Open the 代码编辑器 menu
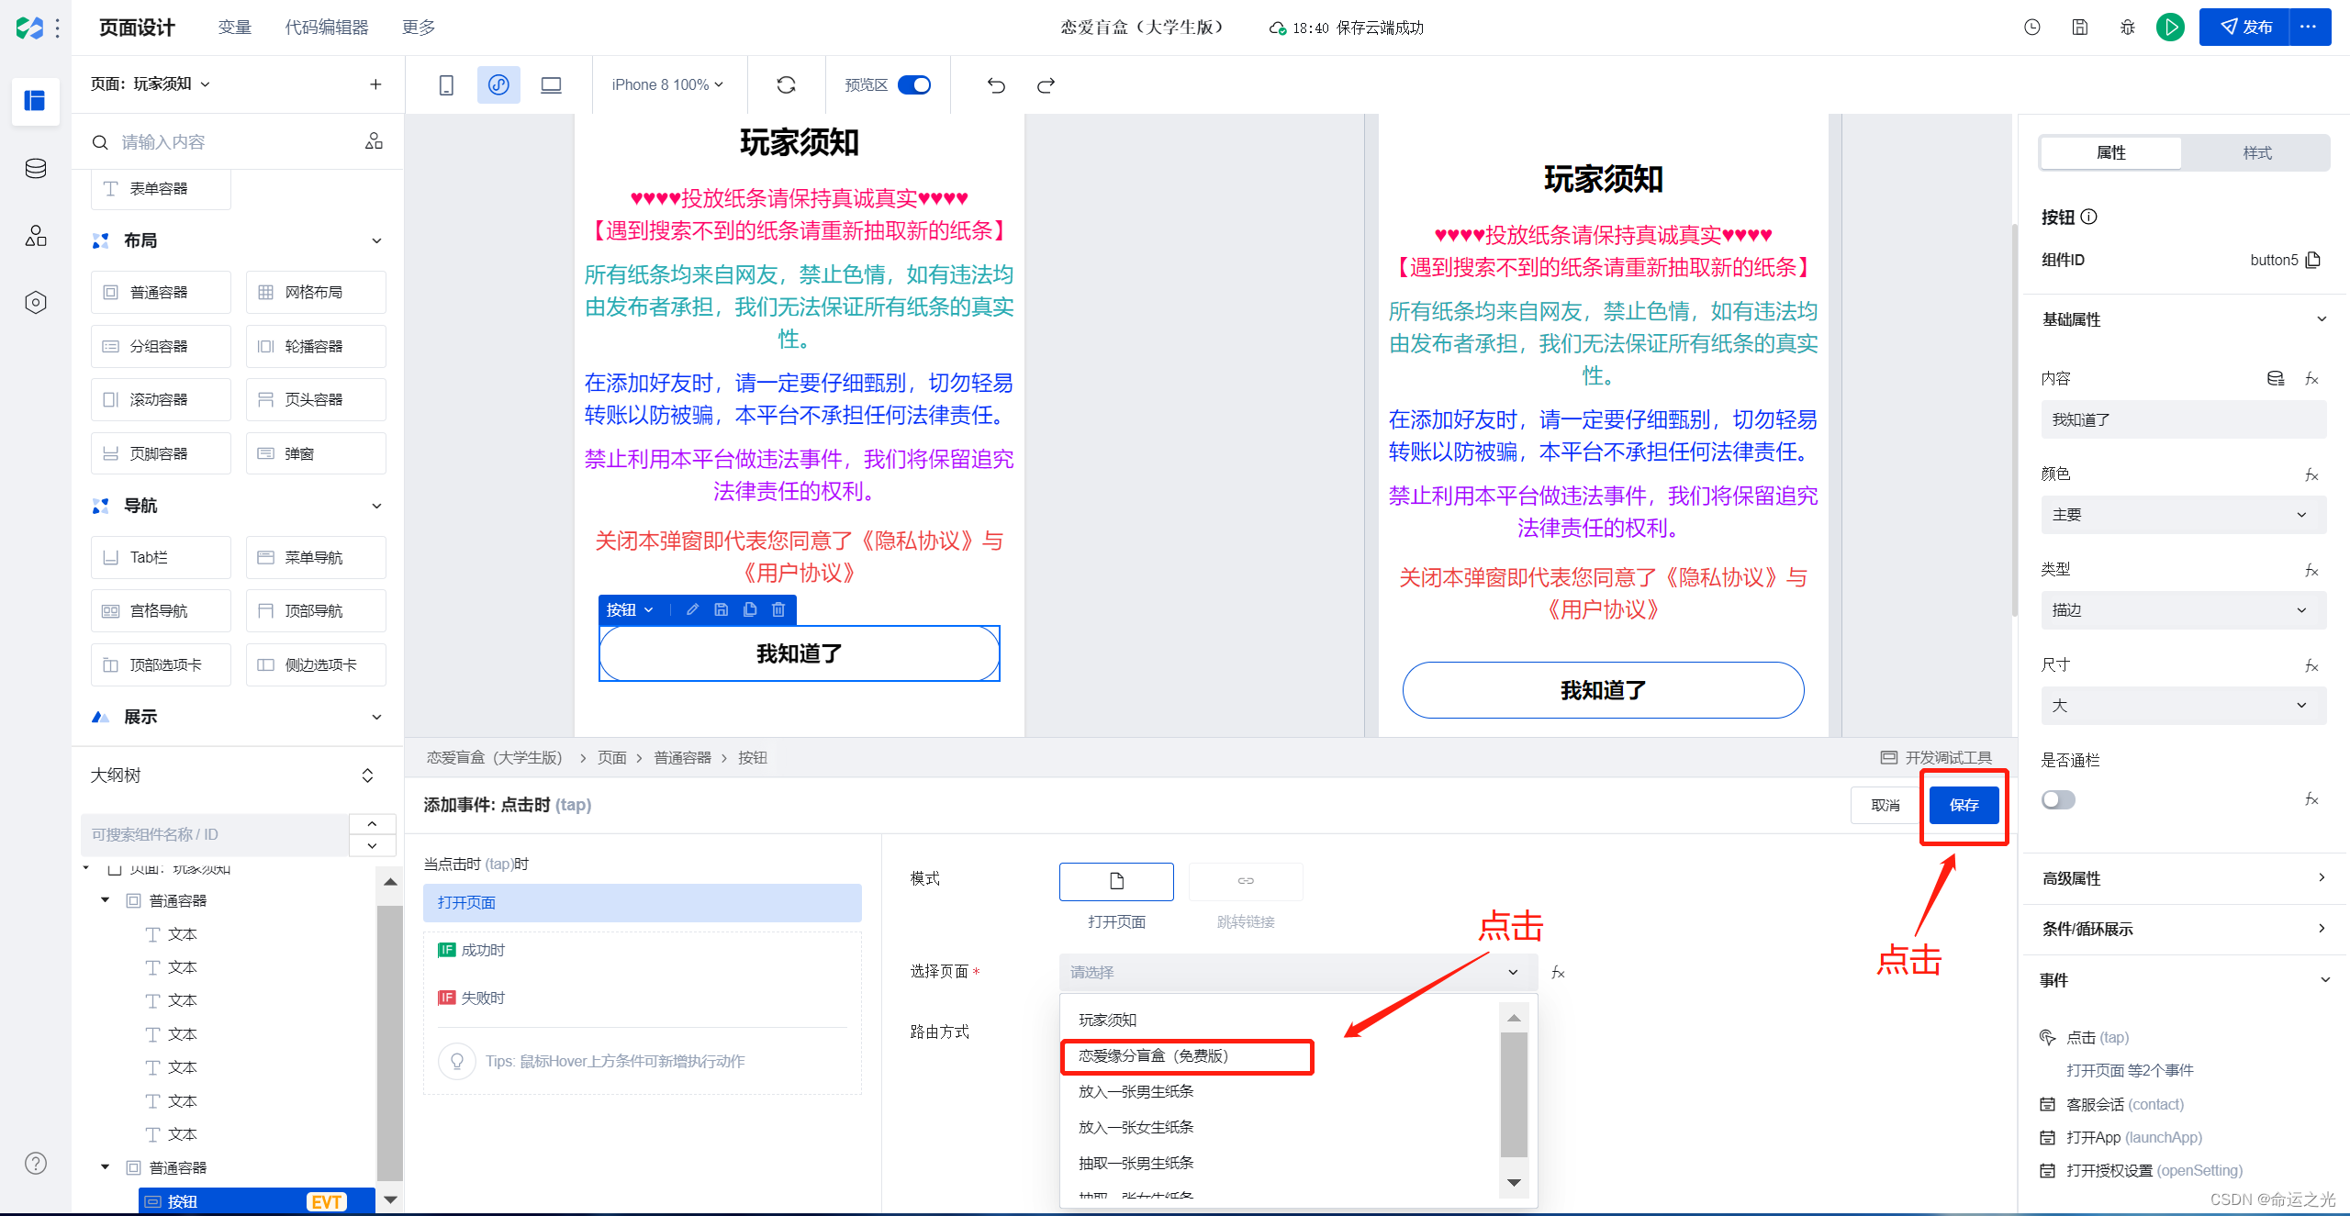2350x1216 pixels. (x=326, y=28)
